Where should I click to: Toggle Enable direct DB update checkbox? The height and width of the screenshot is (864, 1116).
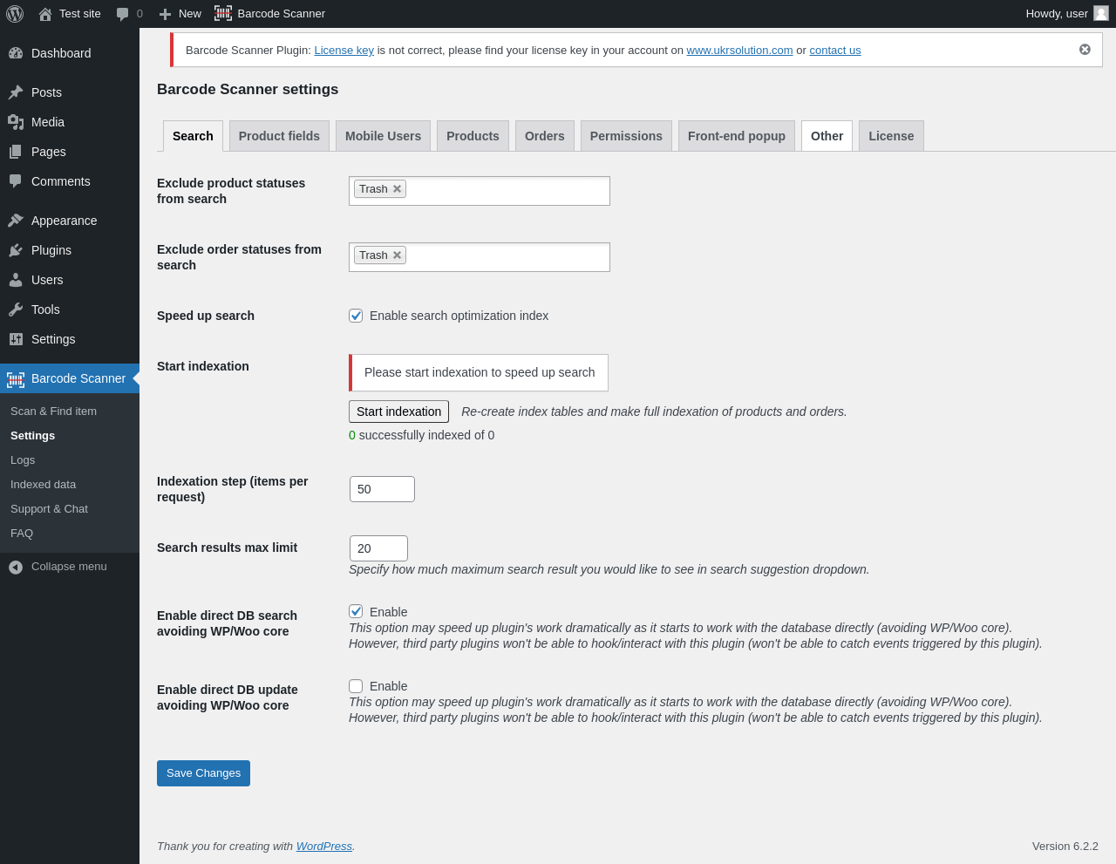356,686
